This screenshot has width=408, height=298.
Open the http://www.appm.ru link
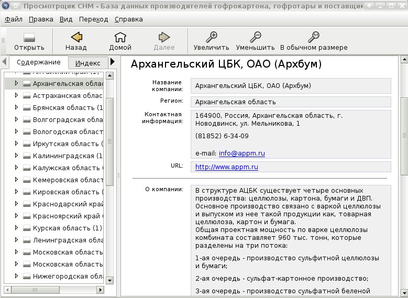(227, 167)
